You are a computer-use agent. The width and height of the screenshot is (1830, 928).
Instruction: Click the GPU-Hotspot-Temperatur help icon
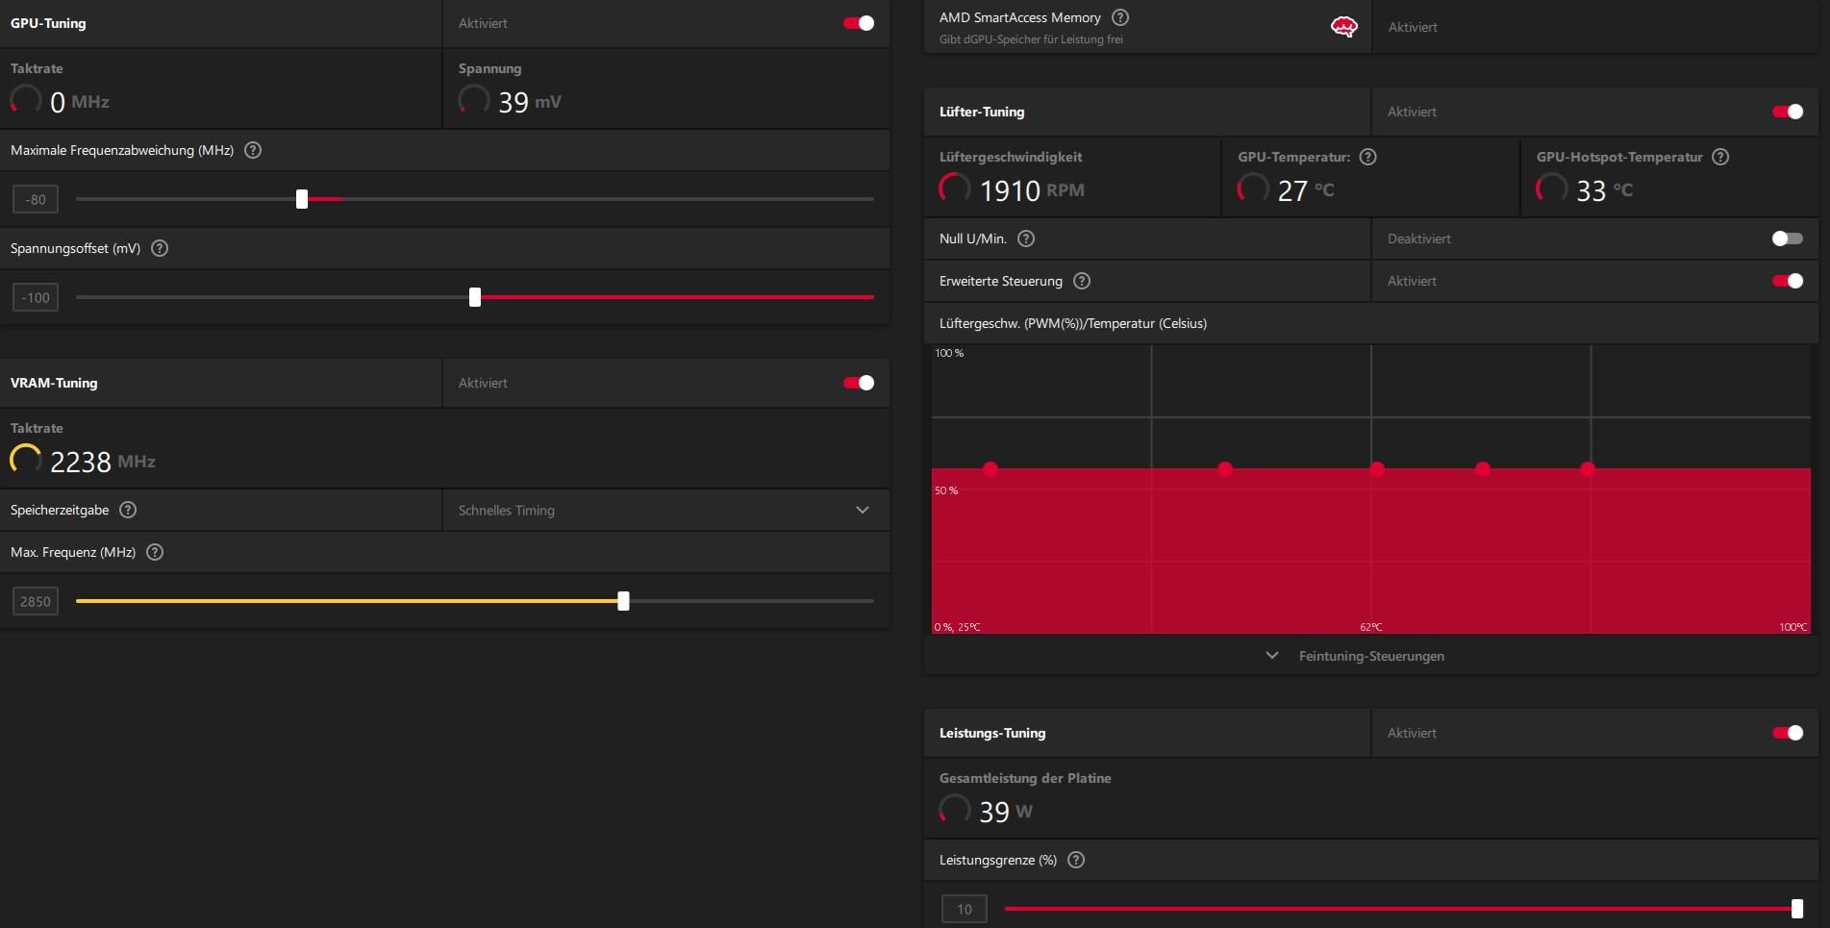point(1721,157)
